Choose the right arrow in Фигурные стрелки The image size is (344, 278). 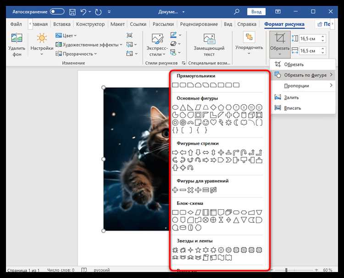coord(175,152)
